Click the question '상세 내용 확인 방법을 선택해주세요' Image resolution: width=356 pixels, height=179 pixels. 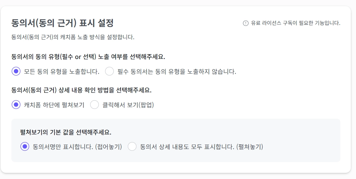81,90
